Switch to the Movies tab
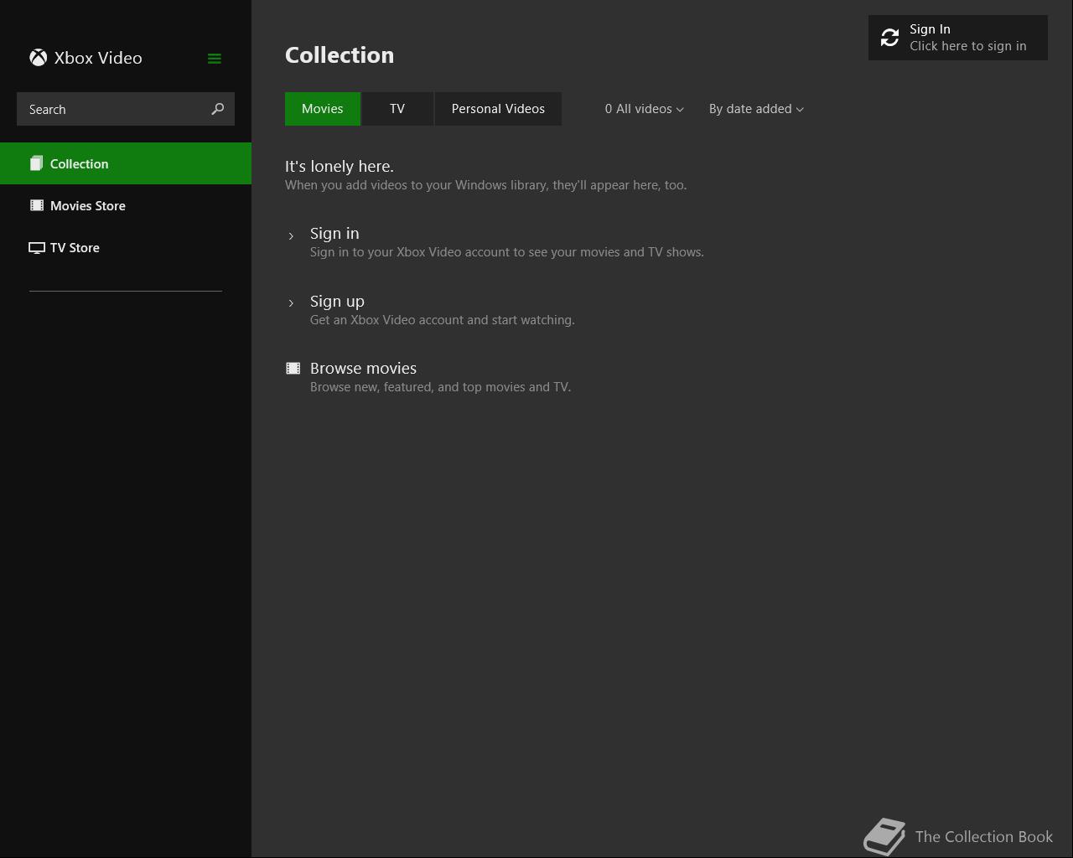The height and width of the screenshot is (858, 1073). pyautogui.click(x=323, y=109)
